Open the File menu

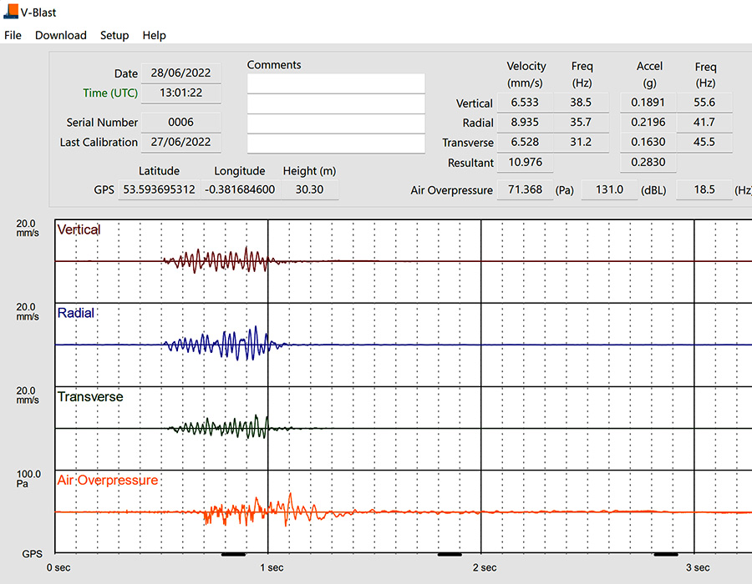tap(13, 35)
